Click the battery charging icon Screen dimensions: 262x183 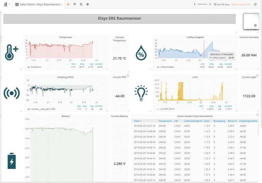tap(12, 161)
